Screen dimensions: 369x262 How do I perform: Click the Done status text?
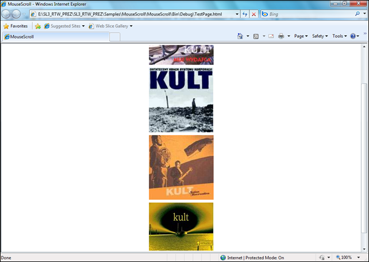tap(6, 258)
